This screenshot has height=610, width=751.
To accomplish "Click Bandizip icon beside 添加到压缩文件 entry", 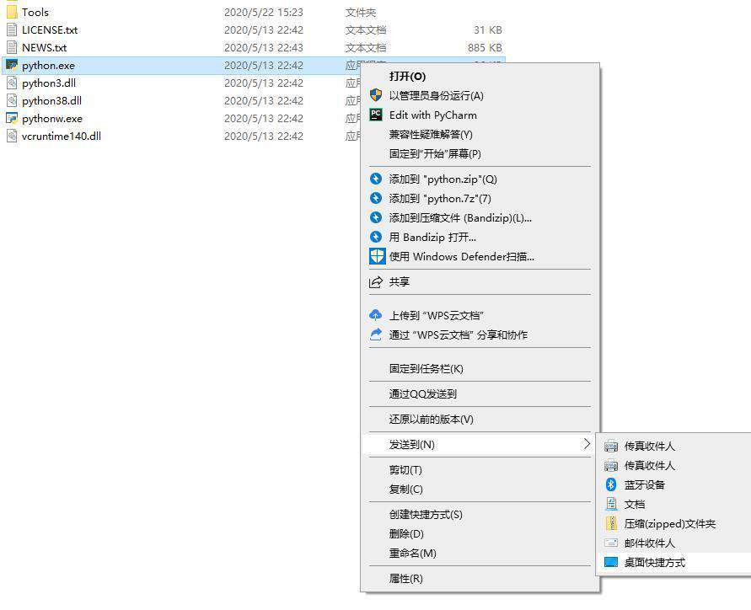I will (376, 218).
